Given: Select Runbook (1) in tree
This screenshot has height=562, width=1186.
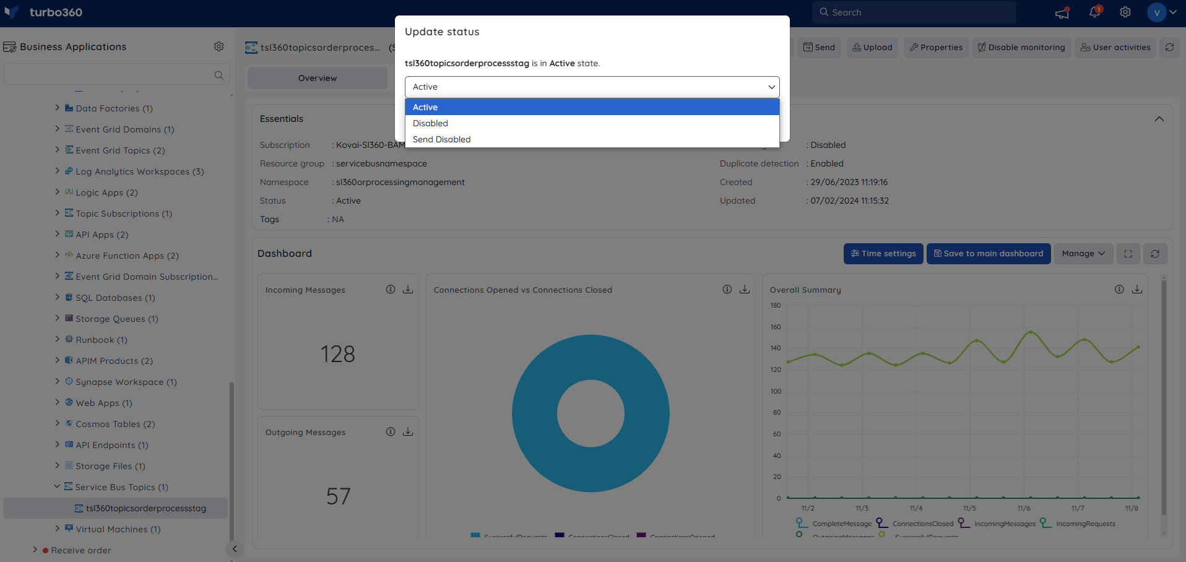Looking at the screenshot, I should click(101, 340).
